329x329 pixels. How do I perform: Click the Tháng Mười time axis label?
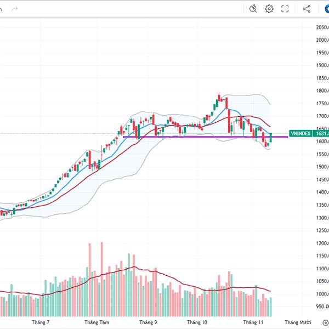point(298,322)
